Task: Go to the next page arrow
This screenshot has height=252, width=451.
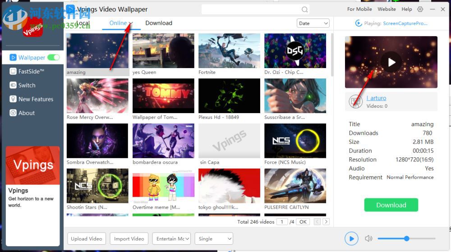Action: [326, 221]
